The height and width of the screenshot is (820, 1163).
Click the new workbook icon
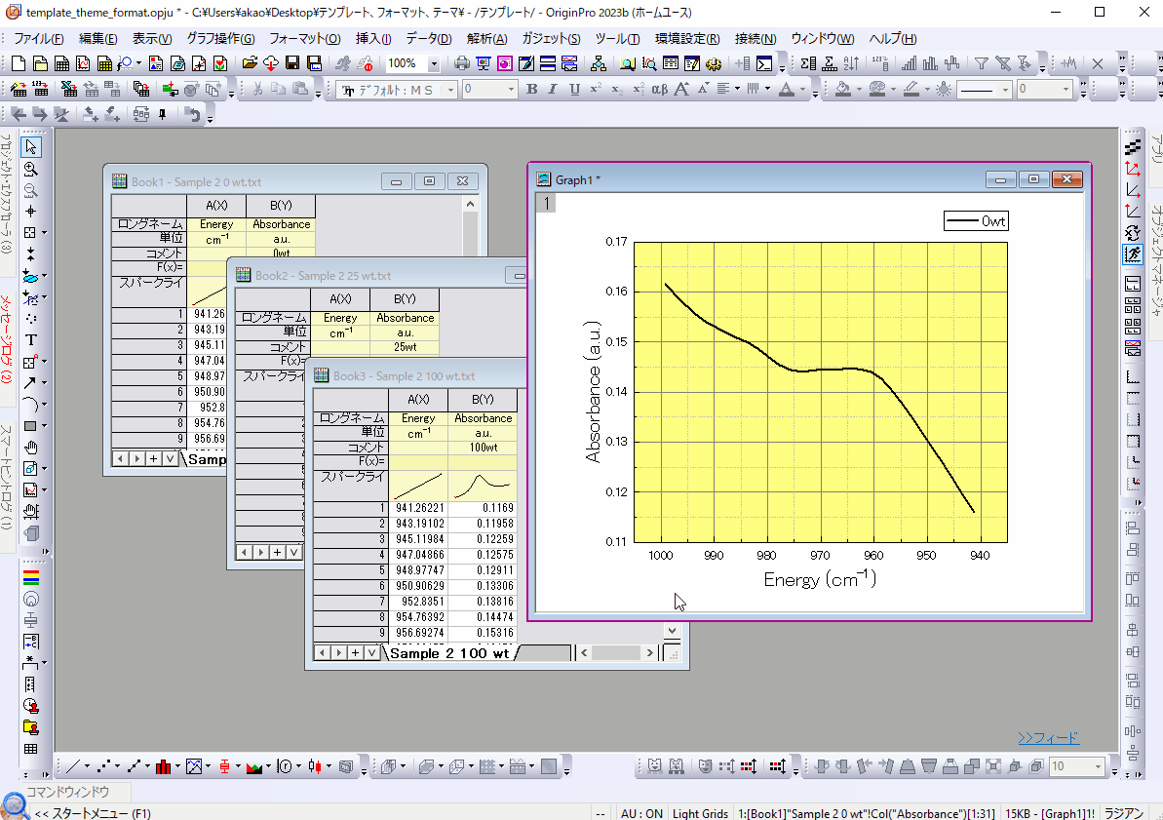(x=62, y=63)
